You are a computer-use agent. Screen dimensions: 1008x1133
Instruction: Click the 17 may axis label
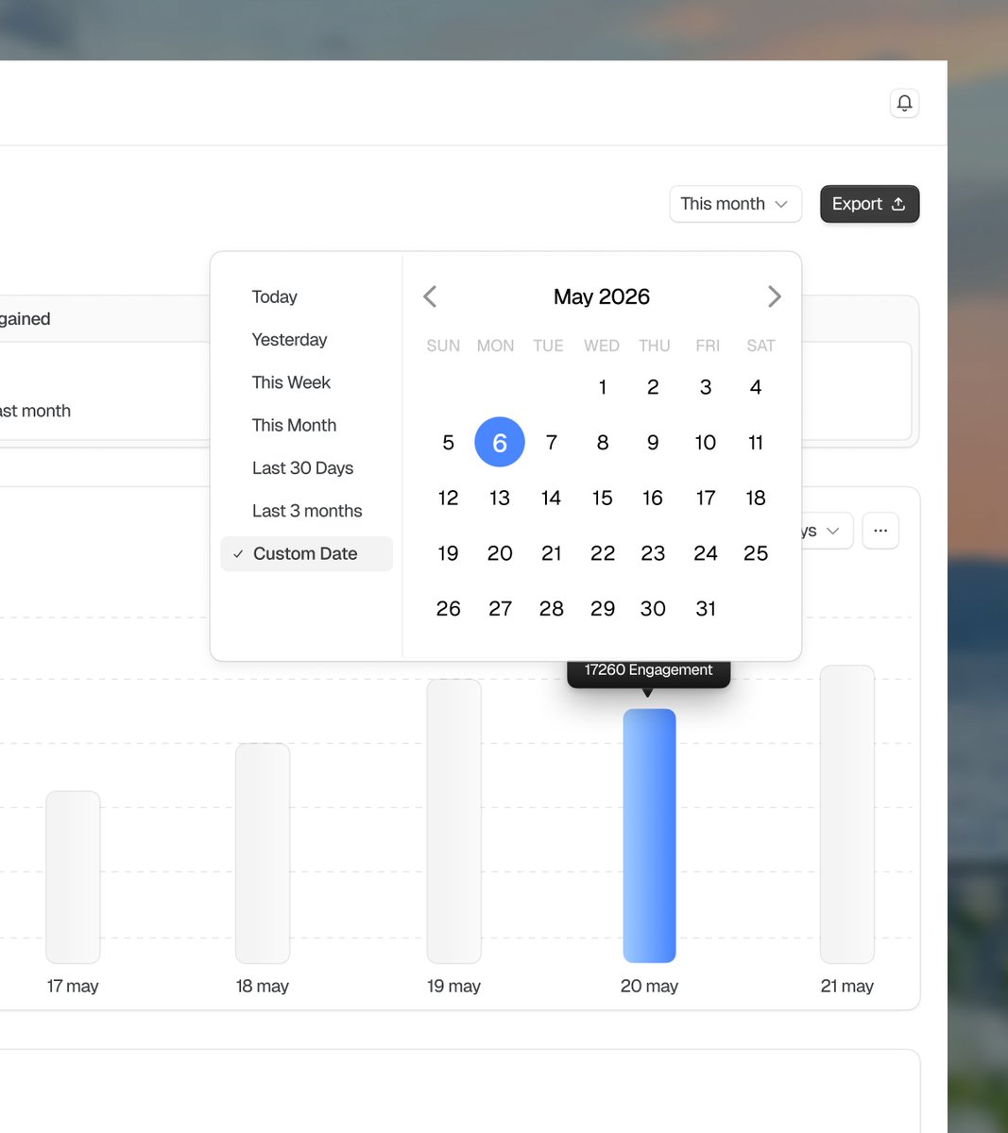click(x=73, y=986)
